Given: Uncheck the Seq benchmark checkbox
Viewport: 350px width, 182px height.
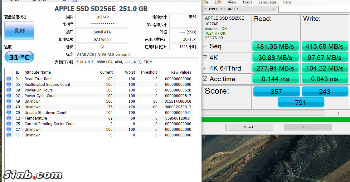Looking at the screenshot, I should coord(205,46).
